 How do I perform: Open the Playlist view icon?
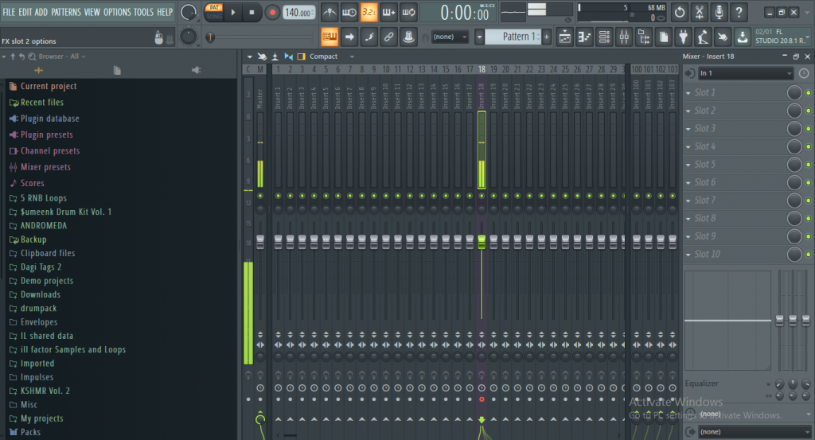point(564,37)
